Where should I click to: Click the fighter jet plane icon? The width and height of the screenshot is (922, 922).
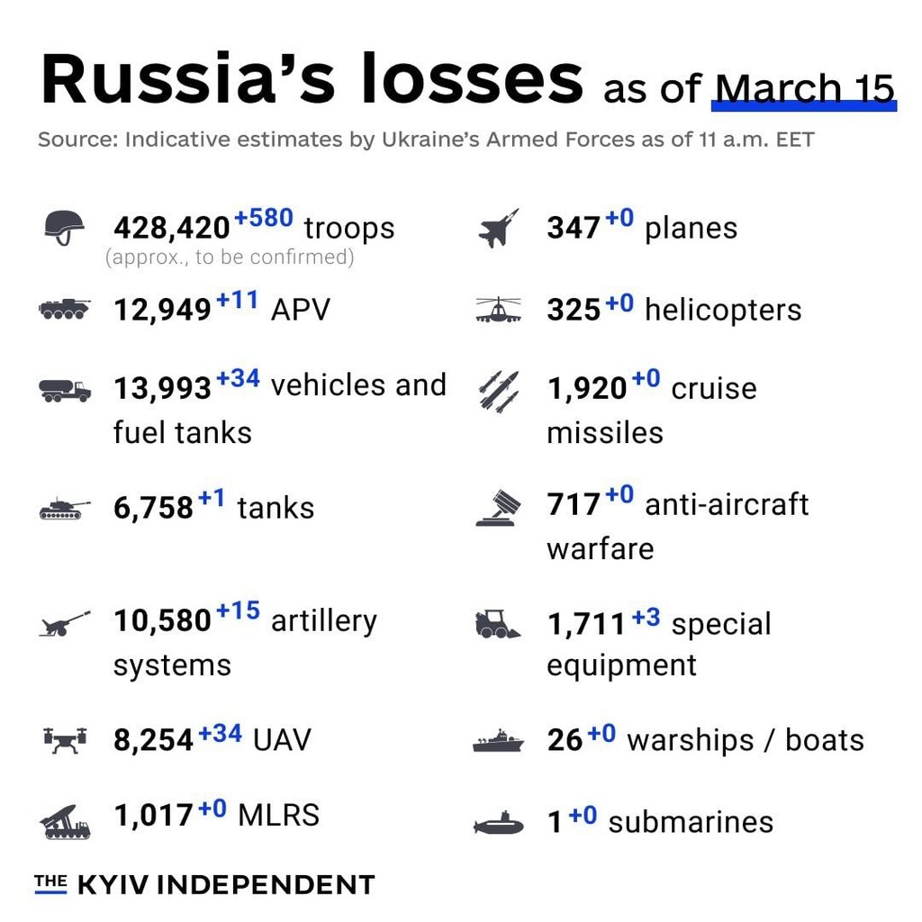[x=498, y=228]
